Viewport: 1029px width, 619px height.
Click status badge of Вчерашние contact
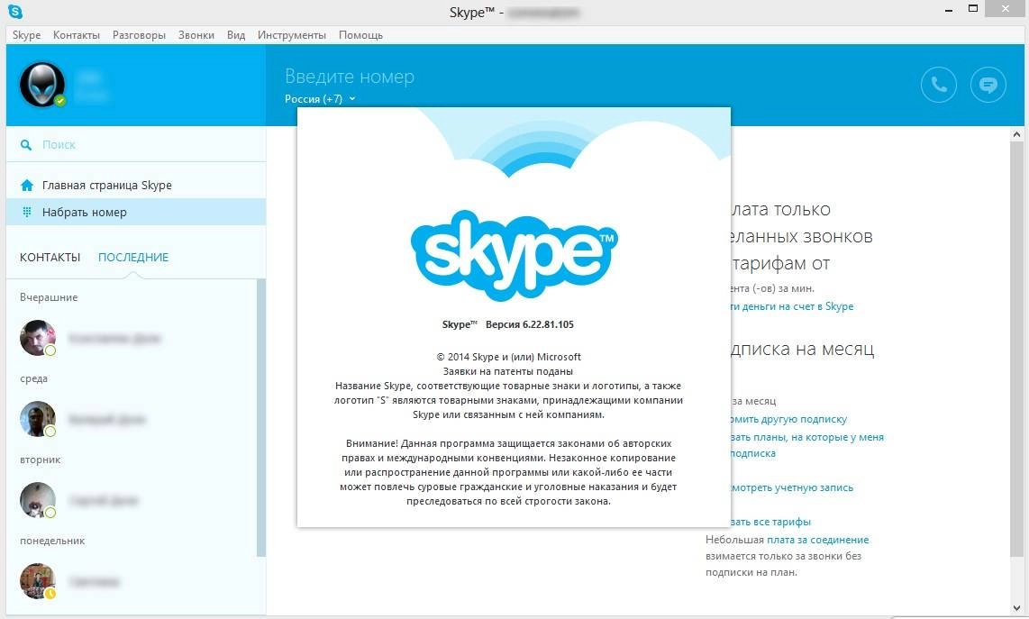pyautogui.click(x=50, y=350)
